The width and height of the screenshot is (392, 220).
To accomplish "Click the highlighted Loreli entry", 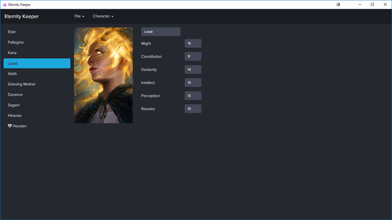I will click(36, 64).
